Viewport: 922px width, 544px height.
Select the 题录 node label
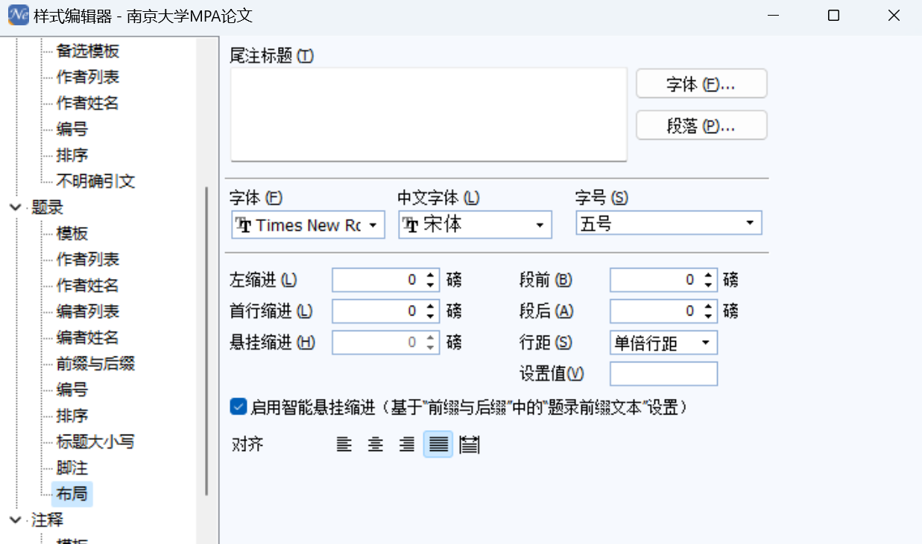(48, 208)
